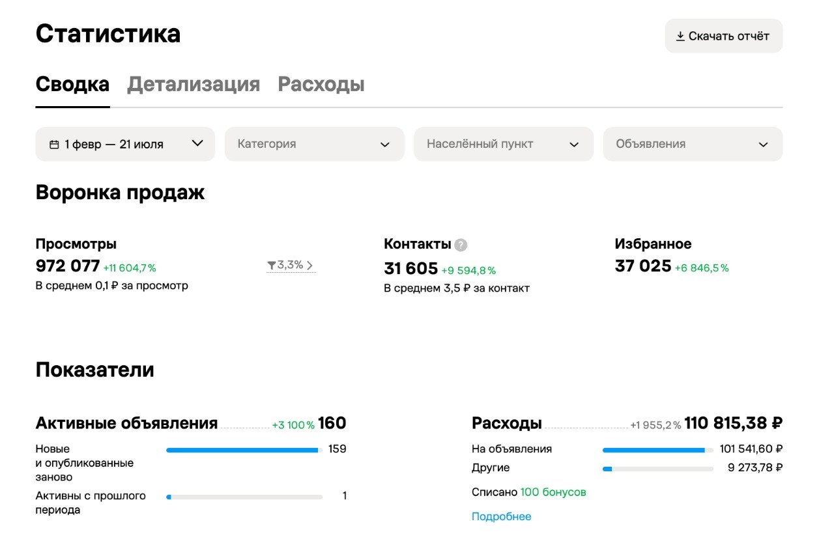
Task: Click the question mark icon next to Контакты
Action: click(x=461, y=245)
